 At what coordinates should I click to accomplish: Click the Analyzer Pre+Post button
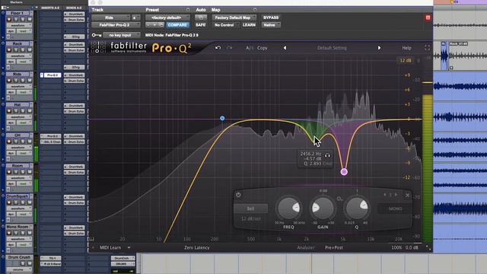(x=334, y=247)
